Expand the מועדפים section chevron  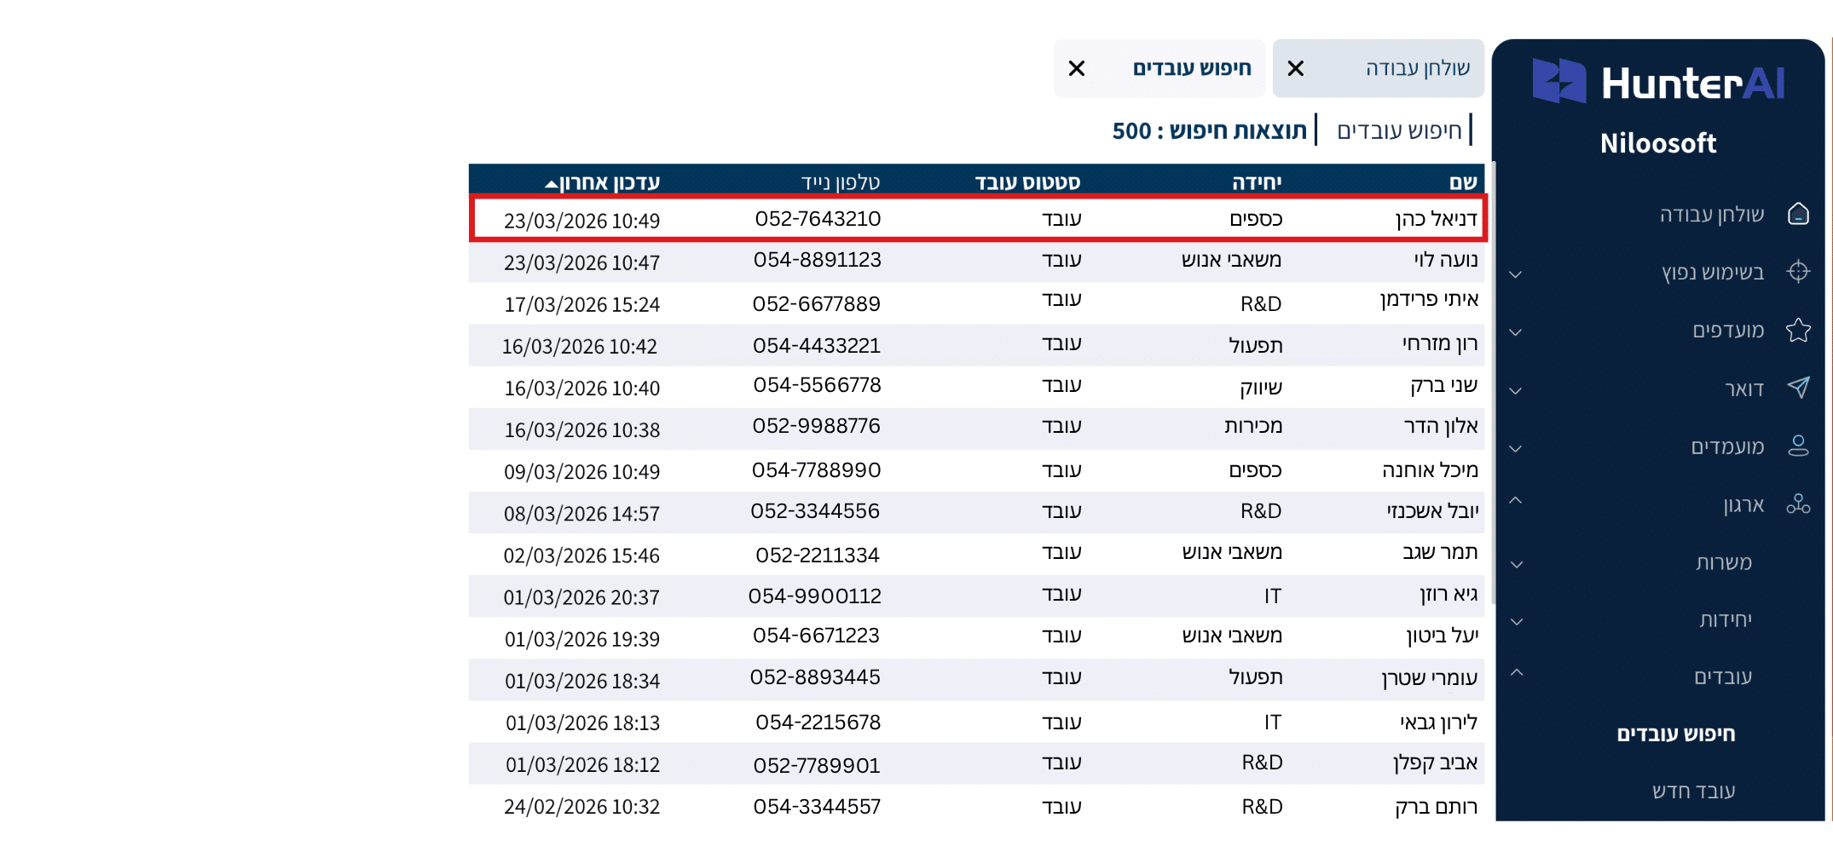point(1515,332)
